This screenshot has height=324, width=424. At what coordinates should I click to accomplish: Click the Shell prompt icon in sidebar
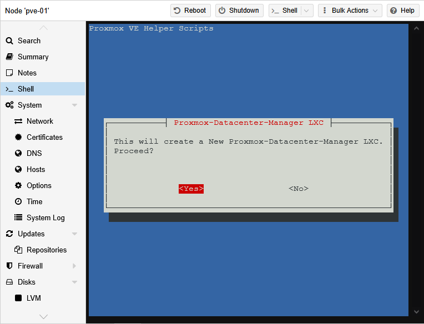[9, 89]
